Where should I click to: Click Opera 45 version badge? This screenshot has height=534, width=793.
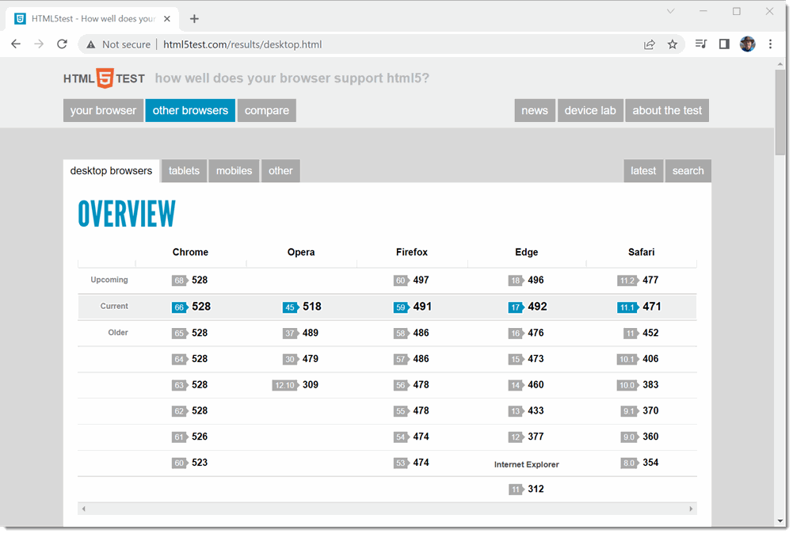(x=290, y=307)
